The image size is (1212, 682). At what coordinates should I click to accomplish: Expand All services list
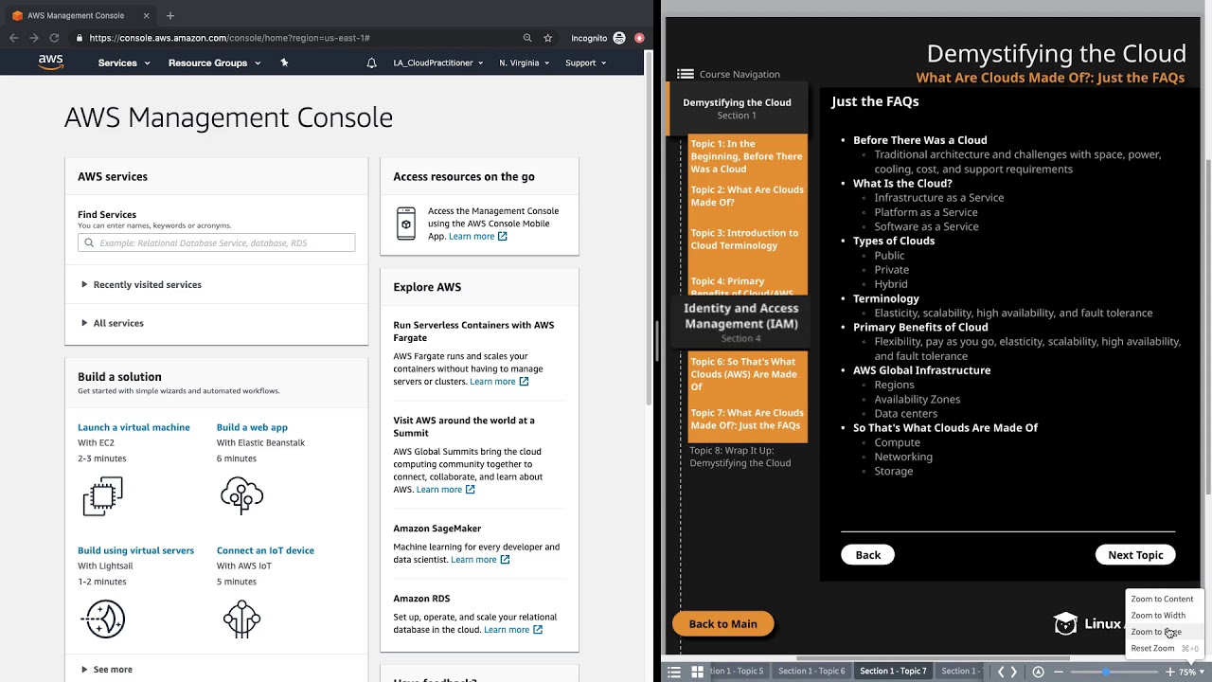[x=113, y=323]
